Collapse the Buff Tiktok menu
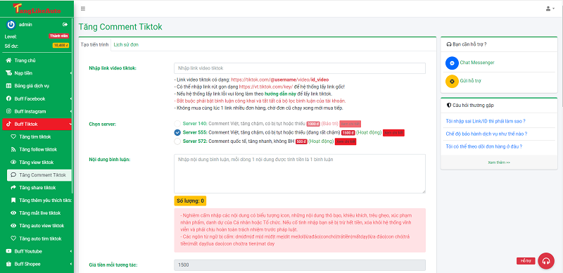This screenshot has width=563, height=273. tap(37, 125)
